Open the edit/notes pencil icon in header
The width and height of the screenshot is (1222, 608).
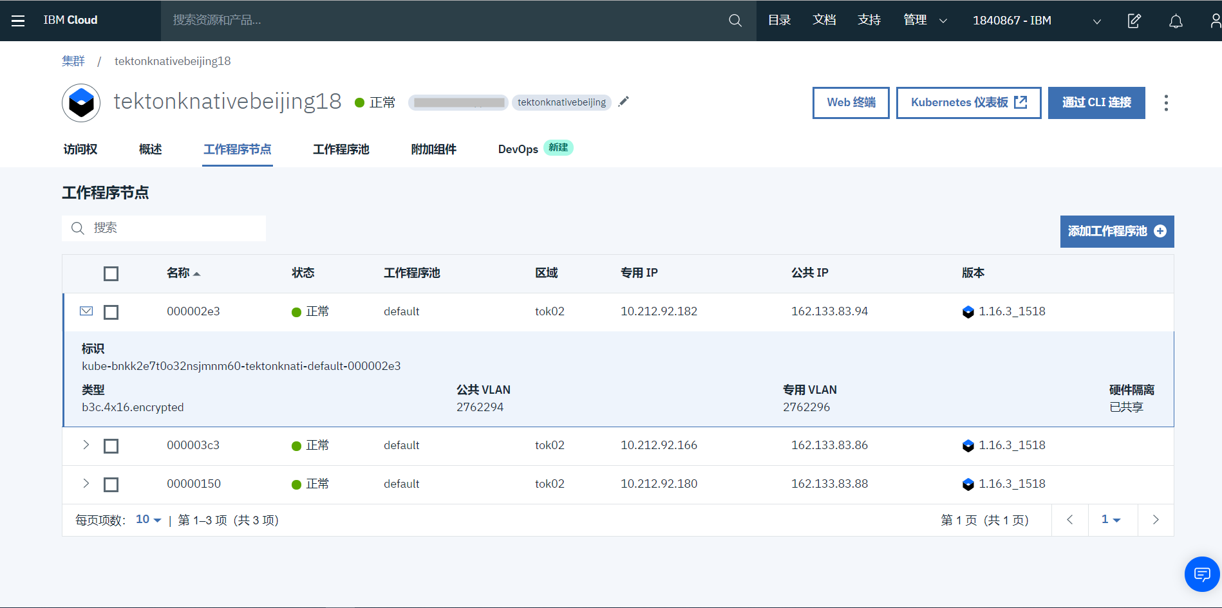click(1134, 21)
